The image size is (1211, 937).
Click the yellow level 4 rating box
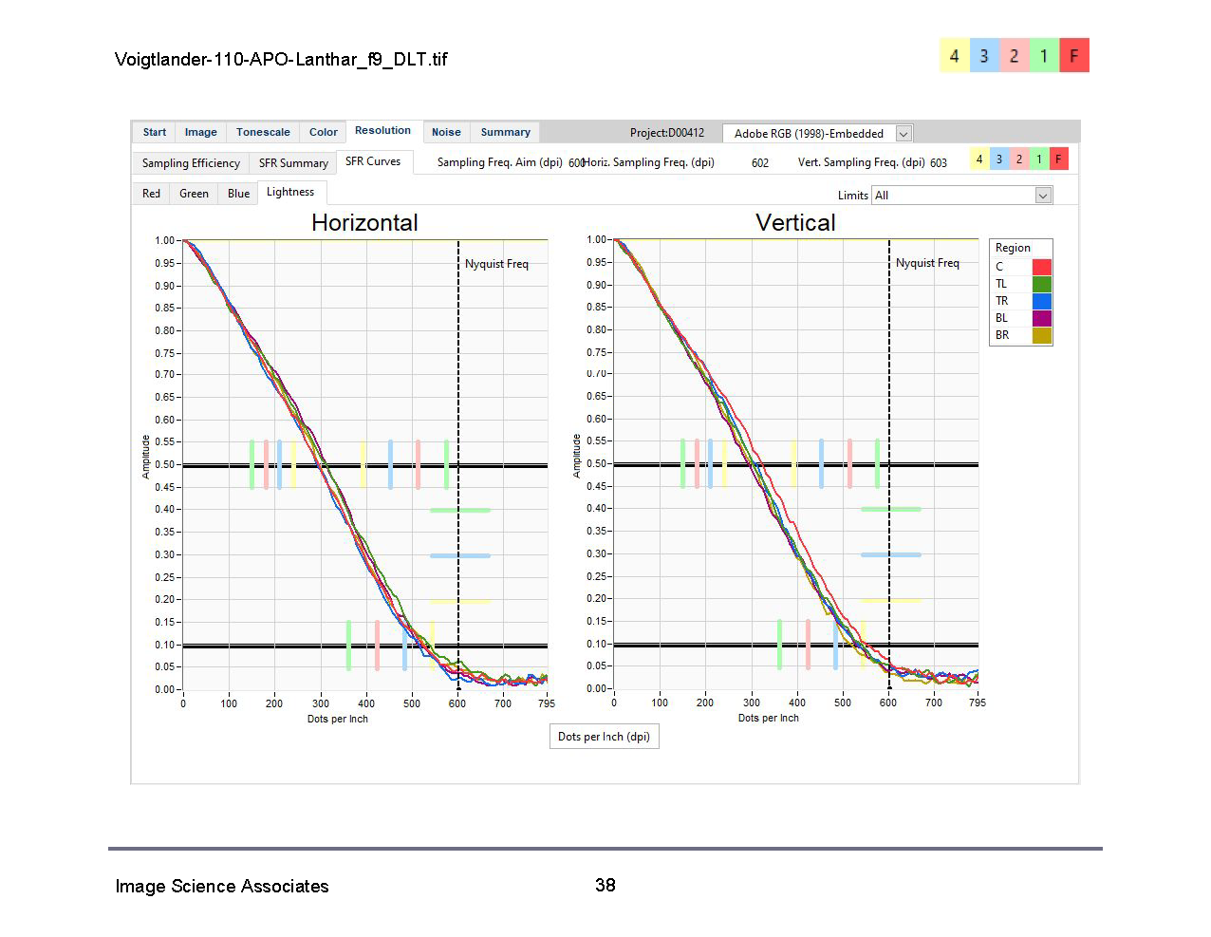click(954, 56)
